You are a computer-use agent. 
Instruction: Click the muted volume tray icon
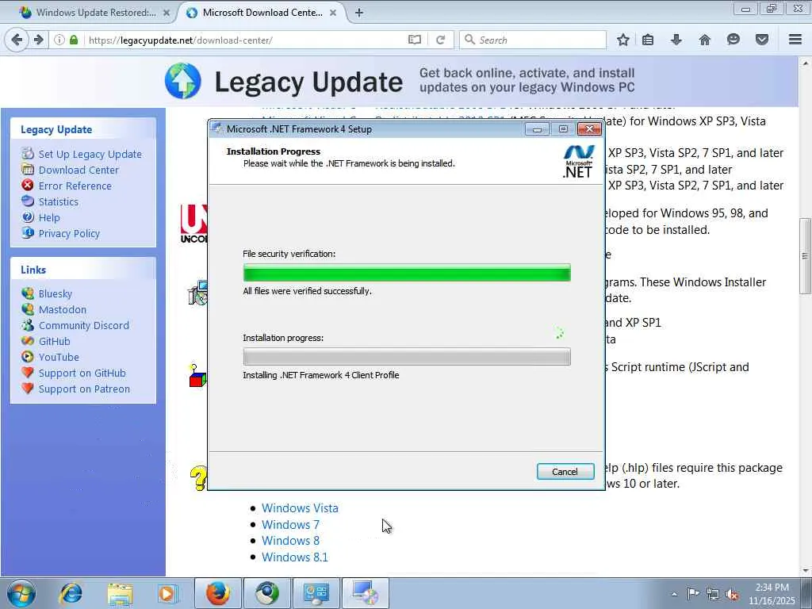pyautogui.click(x=732, y=595)
